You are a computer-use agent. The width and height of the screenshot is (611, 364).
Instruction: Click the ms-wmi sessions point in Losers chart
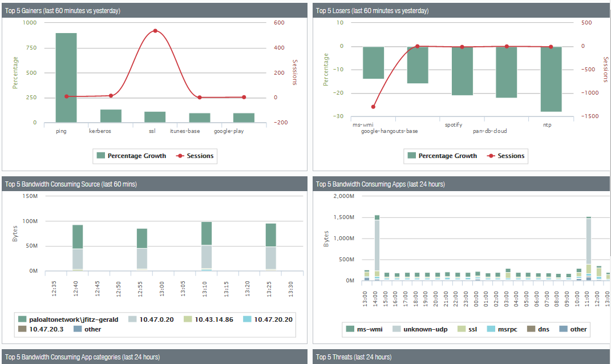[x=373, y=107]
